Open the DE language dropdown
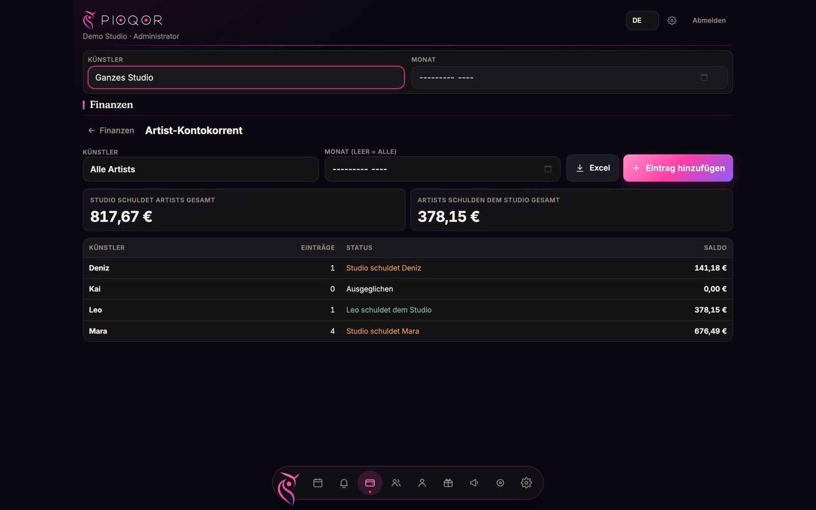This screenshot has width=816, height=510. (642, 20)
